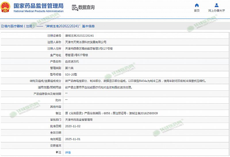230x157 pixels.
Task: Go to 网上办事大厅 text link
Action: pos(216,11)
